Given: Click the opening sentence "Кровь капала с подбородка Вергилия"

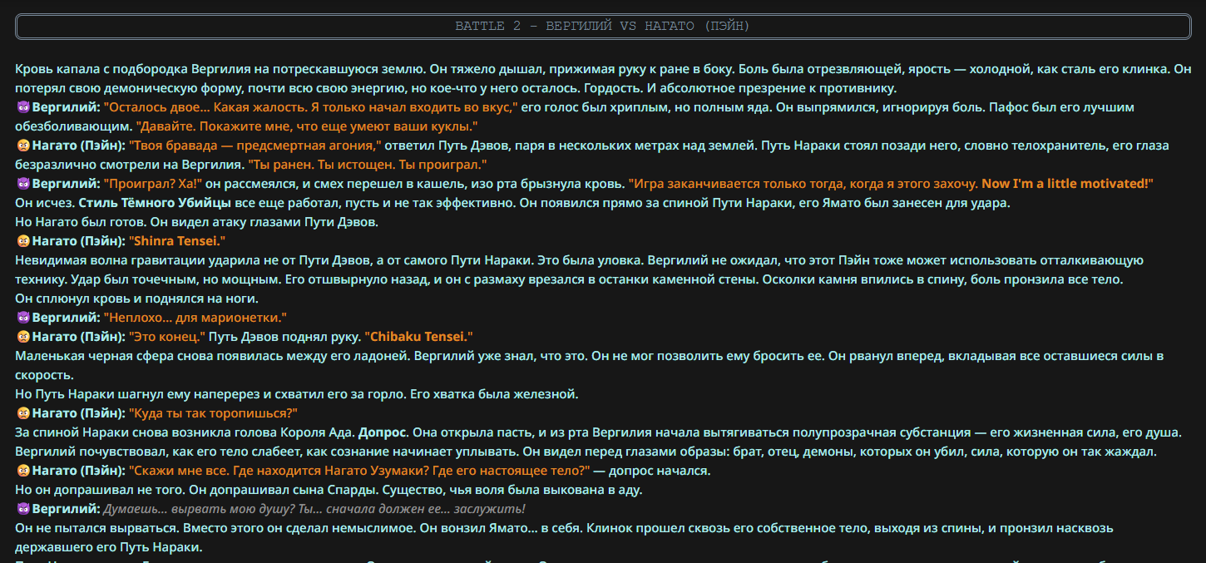Looking at the screenshot, I should tap(221, 69).
